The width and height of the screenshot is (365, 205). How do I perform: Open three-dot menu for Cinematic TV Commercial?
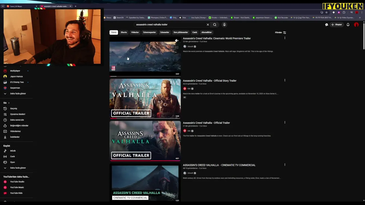point(285,165)
